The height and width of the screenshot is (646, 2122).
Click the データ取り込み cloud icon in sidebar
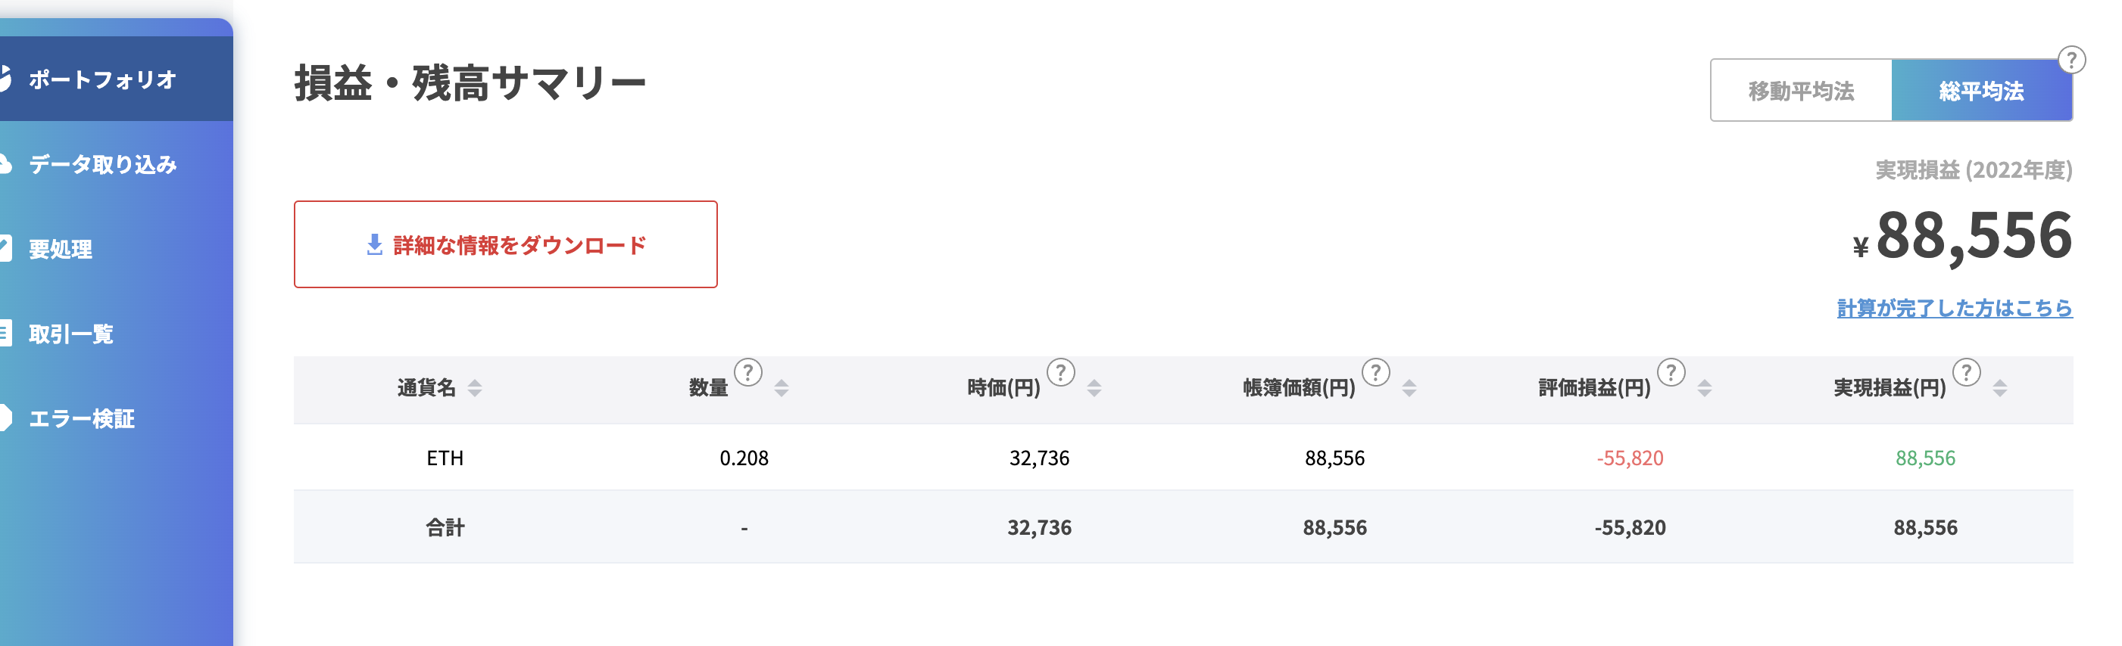[4, 163]
